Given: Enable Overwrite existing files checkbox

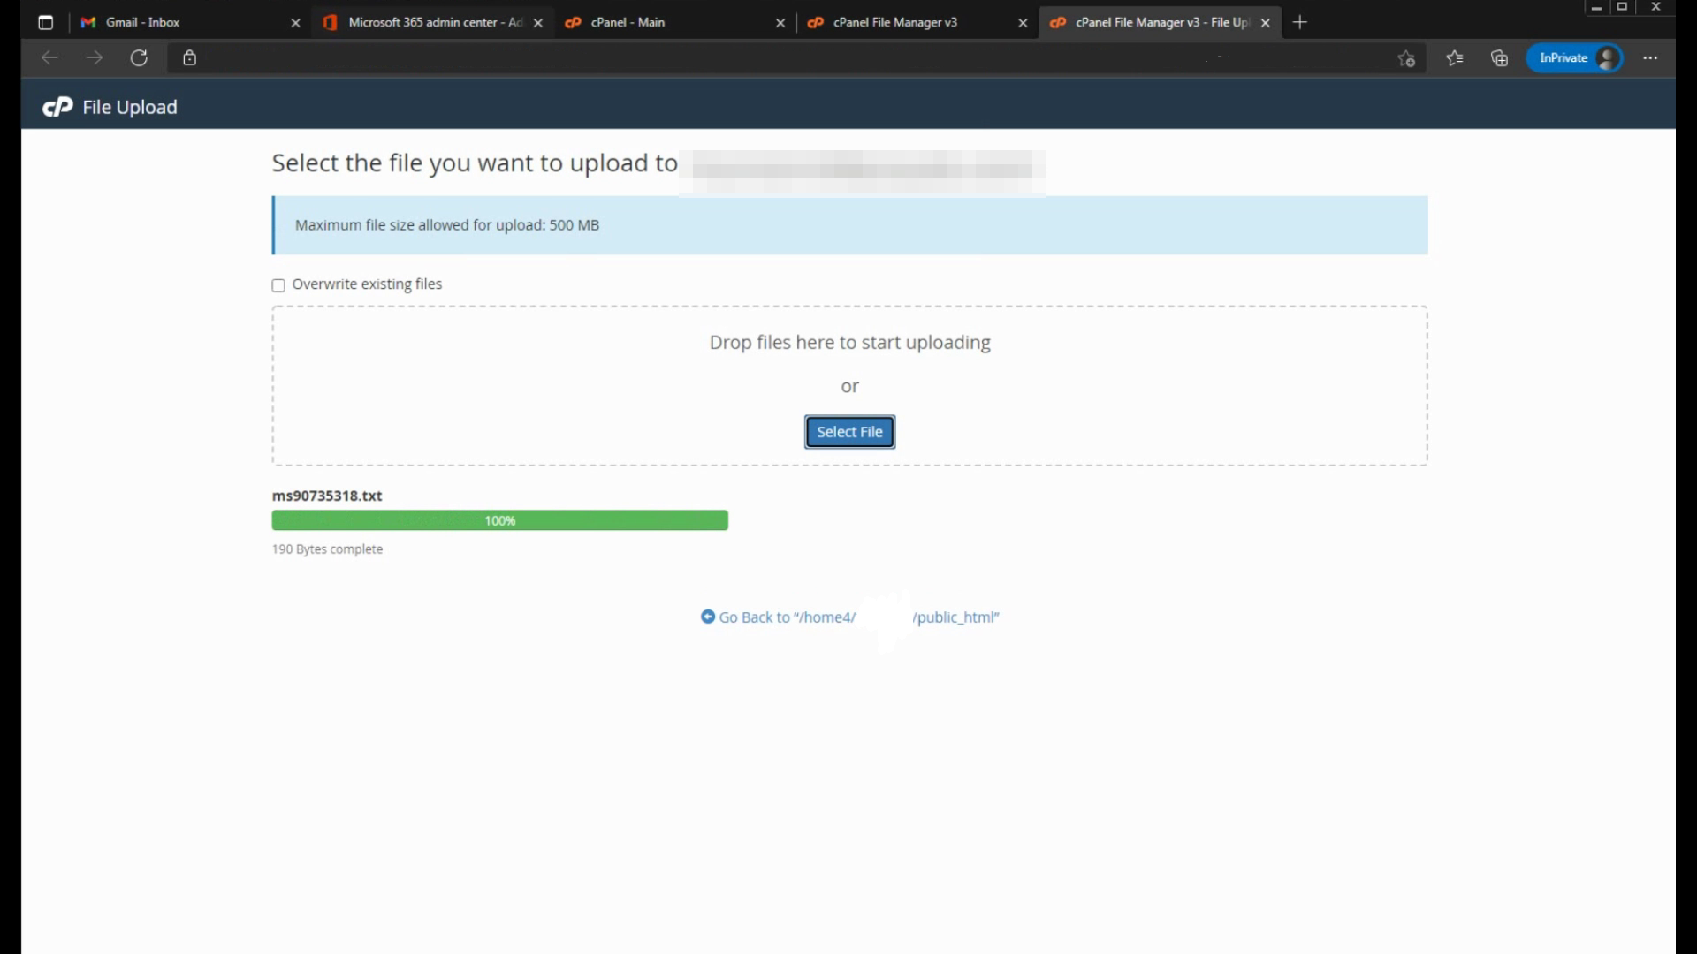Looking at the screenshot, I should click(278, 285).
